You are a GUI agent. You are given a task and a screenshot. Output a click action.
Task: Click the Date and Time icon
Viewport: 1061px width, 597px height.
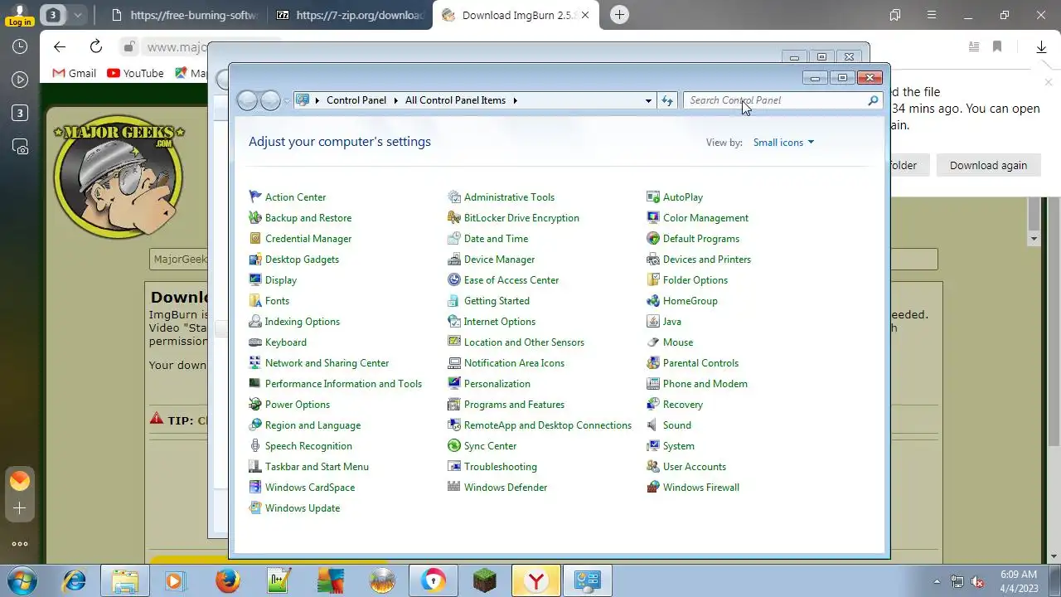pyautogui.click(x=454, y=239)
